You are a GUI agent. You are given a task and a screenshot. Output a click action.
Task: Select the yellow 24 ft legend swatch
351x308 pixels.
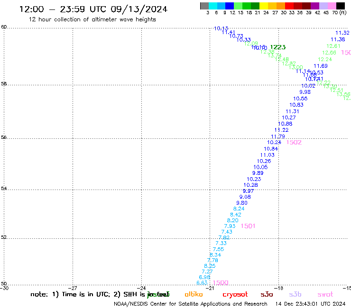tap(264, 6)
